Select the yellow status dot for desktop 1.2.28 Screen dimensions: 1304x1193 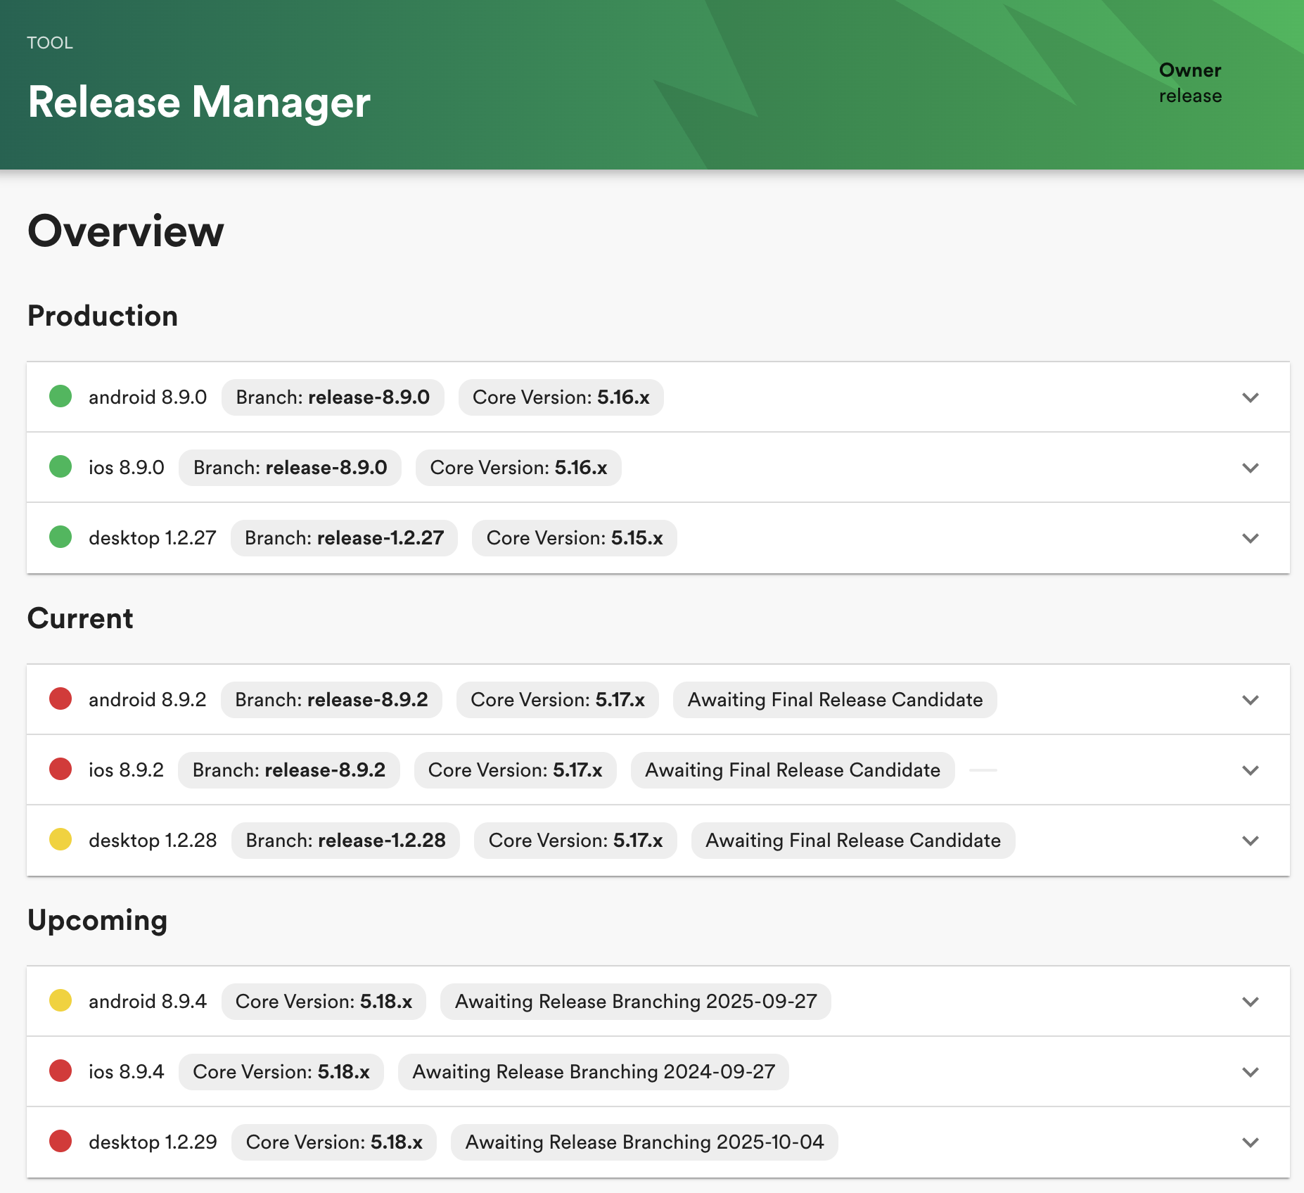(60, 840)
